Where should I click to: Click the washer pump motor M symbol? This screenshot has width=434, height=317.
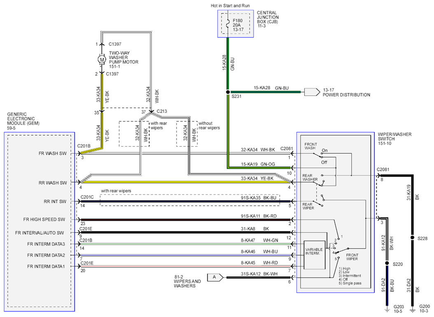(x=102, y=59)
